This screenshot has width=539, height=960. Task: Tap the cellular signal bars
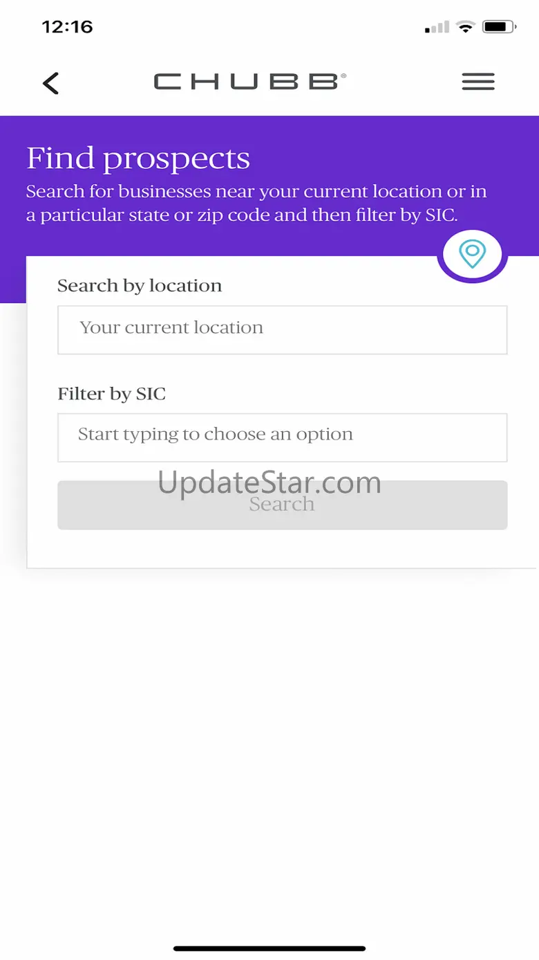point(437,28)
